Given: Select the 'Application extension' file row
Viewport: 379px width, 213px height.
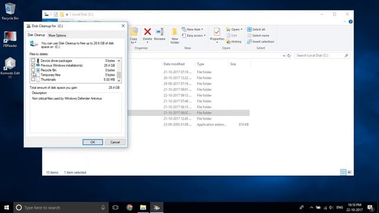Looking at the screenshot, I should (188, 124).
